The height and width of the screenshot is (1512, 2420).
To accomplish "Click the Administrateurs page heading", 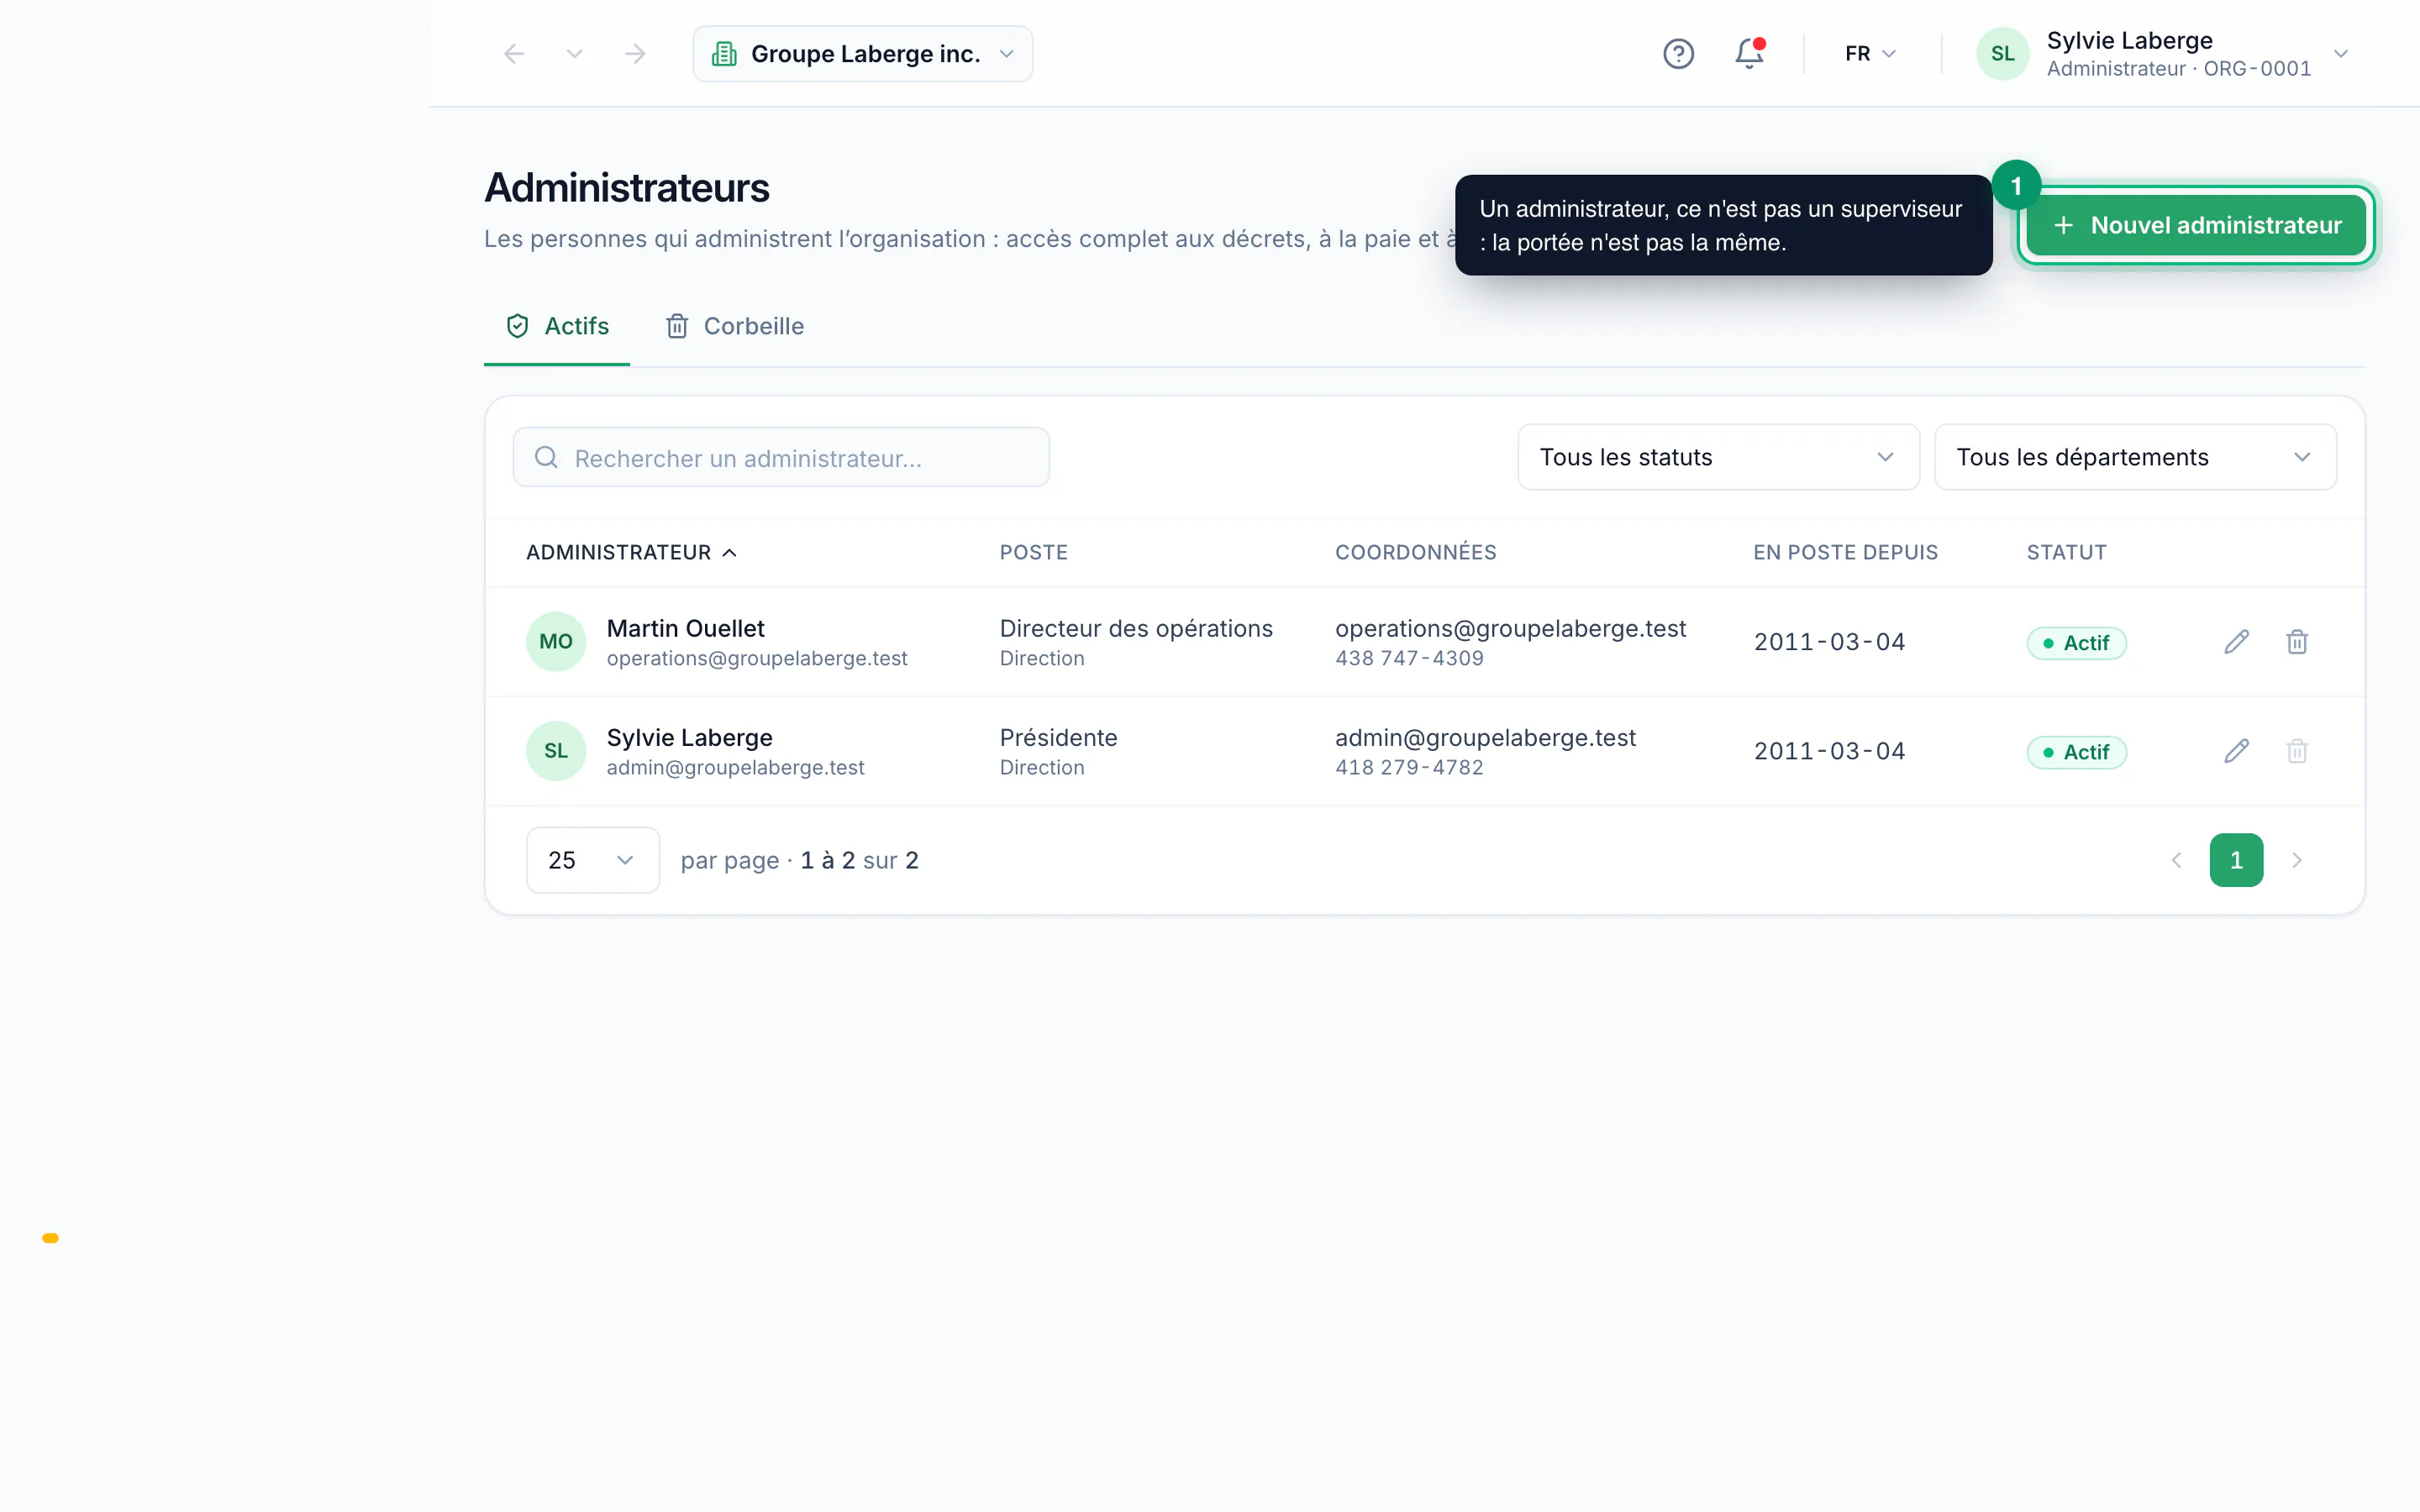I will pos(627,189).
